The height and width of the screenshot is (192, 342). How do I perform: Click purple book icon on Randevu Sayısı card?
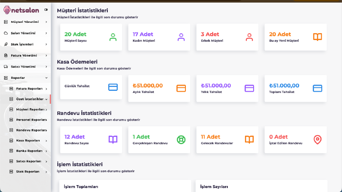click(113, 139)
